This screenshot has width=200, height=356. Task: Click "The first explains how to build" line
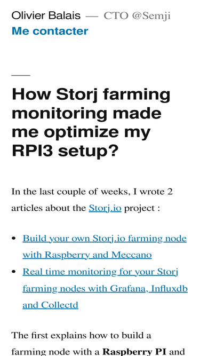point(81,335)
